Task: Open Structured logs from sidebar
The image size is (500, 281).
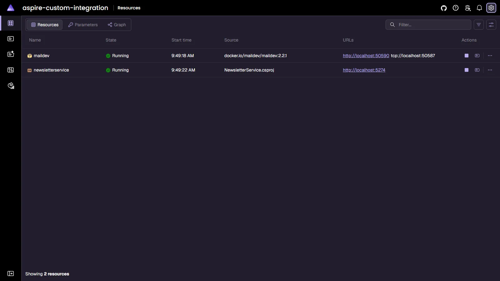Action: [x=11, y=54]
